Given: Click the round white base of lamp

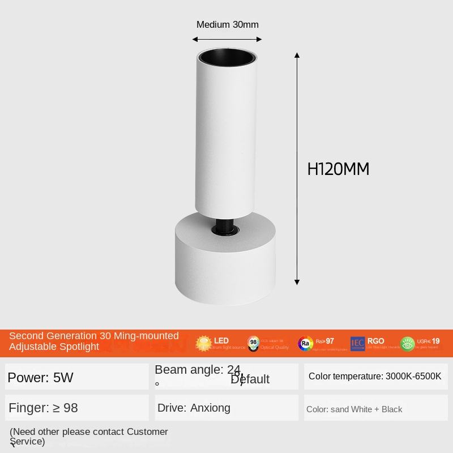Looking at the screenshot, I should click(x=225, y=259).
